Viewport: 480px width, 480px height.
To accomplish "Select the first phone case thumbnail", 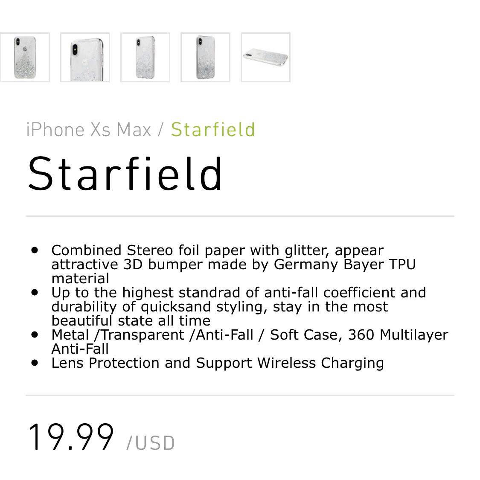I will [24, 57].
